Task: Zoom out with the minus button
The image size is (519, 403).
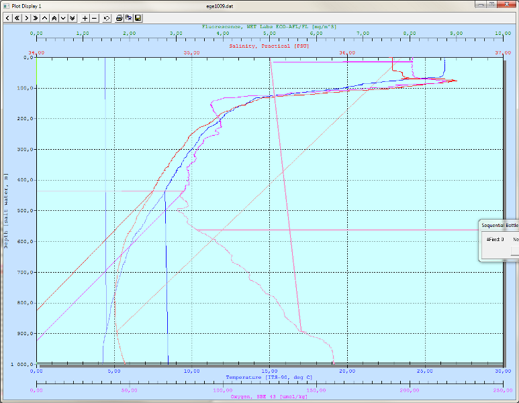Action: point(95,18)
